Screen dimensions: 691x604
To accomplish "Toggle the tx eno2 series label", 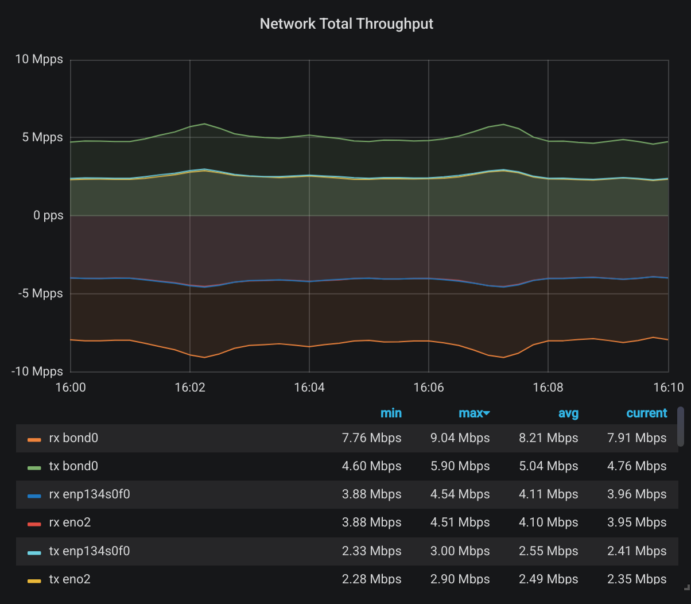I will tap(70, 579).
